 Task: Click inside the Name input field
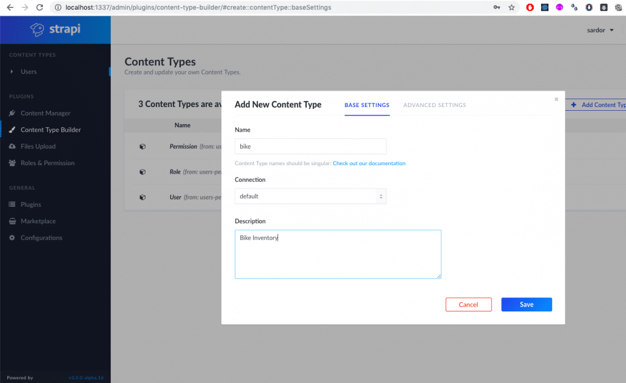click(311, 146)
